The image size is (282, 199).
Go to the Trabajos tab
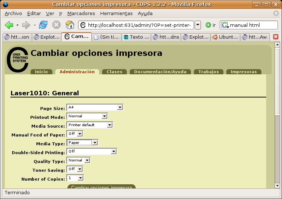click(208, 72)
